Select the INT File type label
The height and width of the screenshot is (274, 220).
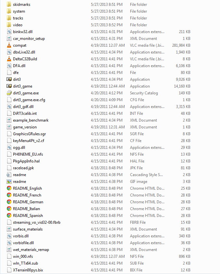136,113
